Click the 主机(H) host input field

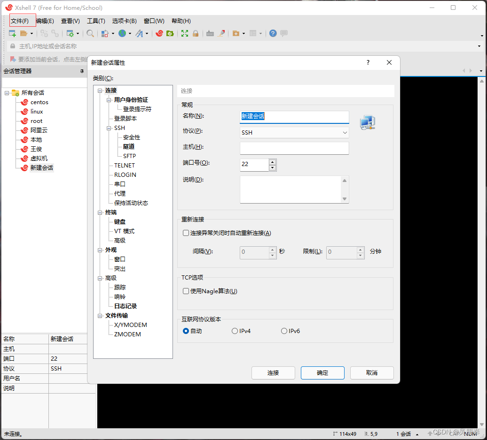[294, 148]
